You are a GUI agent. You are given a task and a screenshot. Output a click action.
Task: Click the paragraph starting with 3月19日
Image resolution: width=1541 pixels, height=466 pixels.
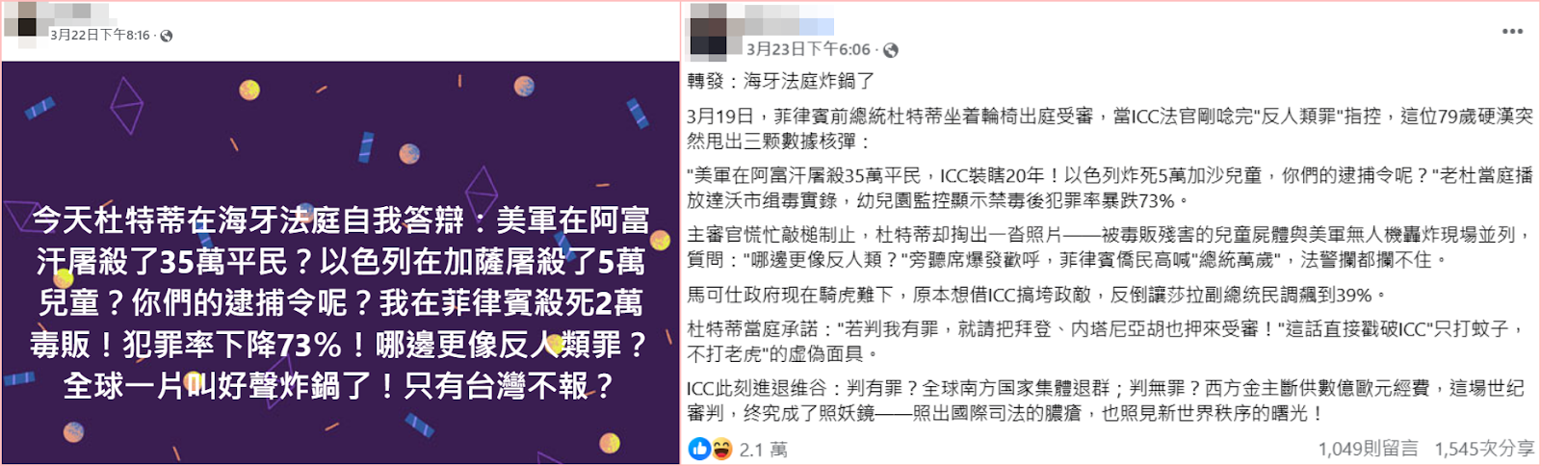[1110, 129]
